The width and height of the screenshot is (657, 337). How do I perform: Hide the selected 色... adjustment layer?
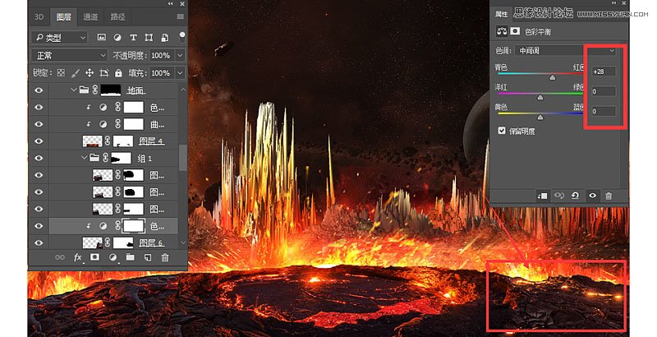[x=39, y=225]
